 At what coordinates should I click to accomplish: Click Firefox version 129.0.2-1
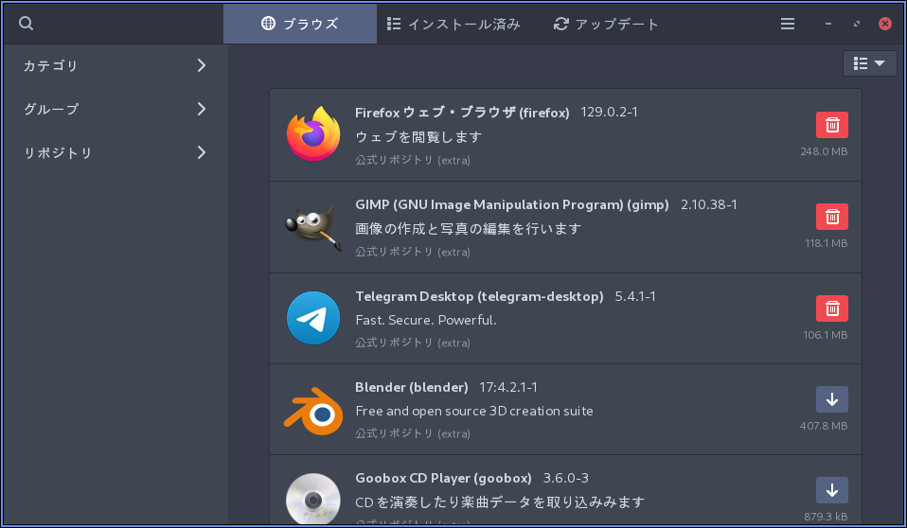click(x=609, y=113)
